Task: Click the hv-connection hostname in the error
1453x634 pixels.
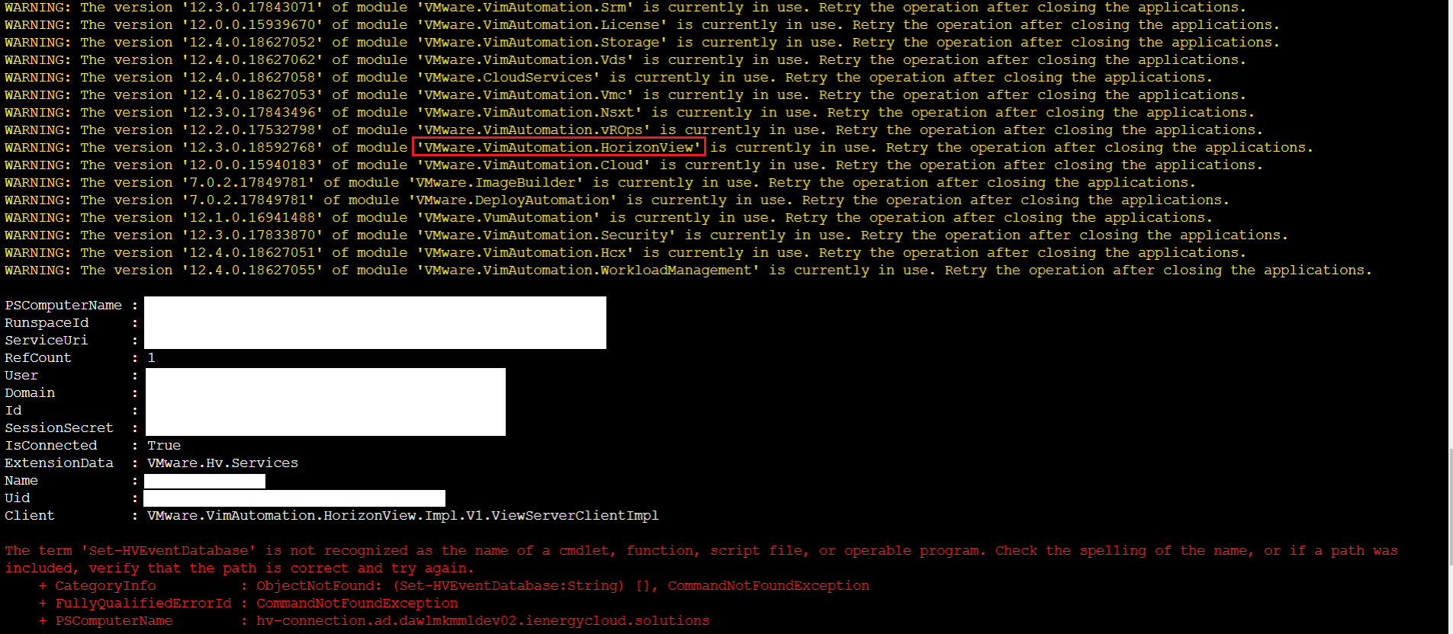Action: pos(483,621)
